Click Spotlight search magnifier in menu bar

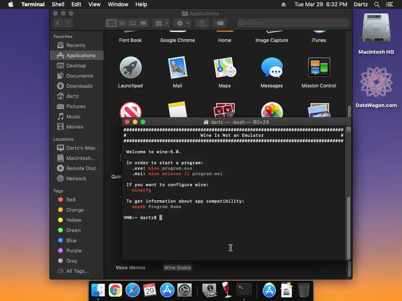376,4
